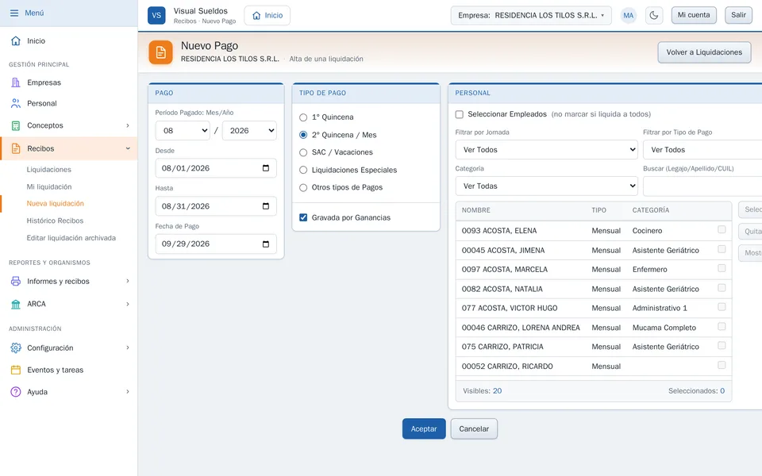Screen dimensions: 762x476
Task: Click the Inicio button in header
Action: 267,16
